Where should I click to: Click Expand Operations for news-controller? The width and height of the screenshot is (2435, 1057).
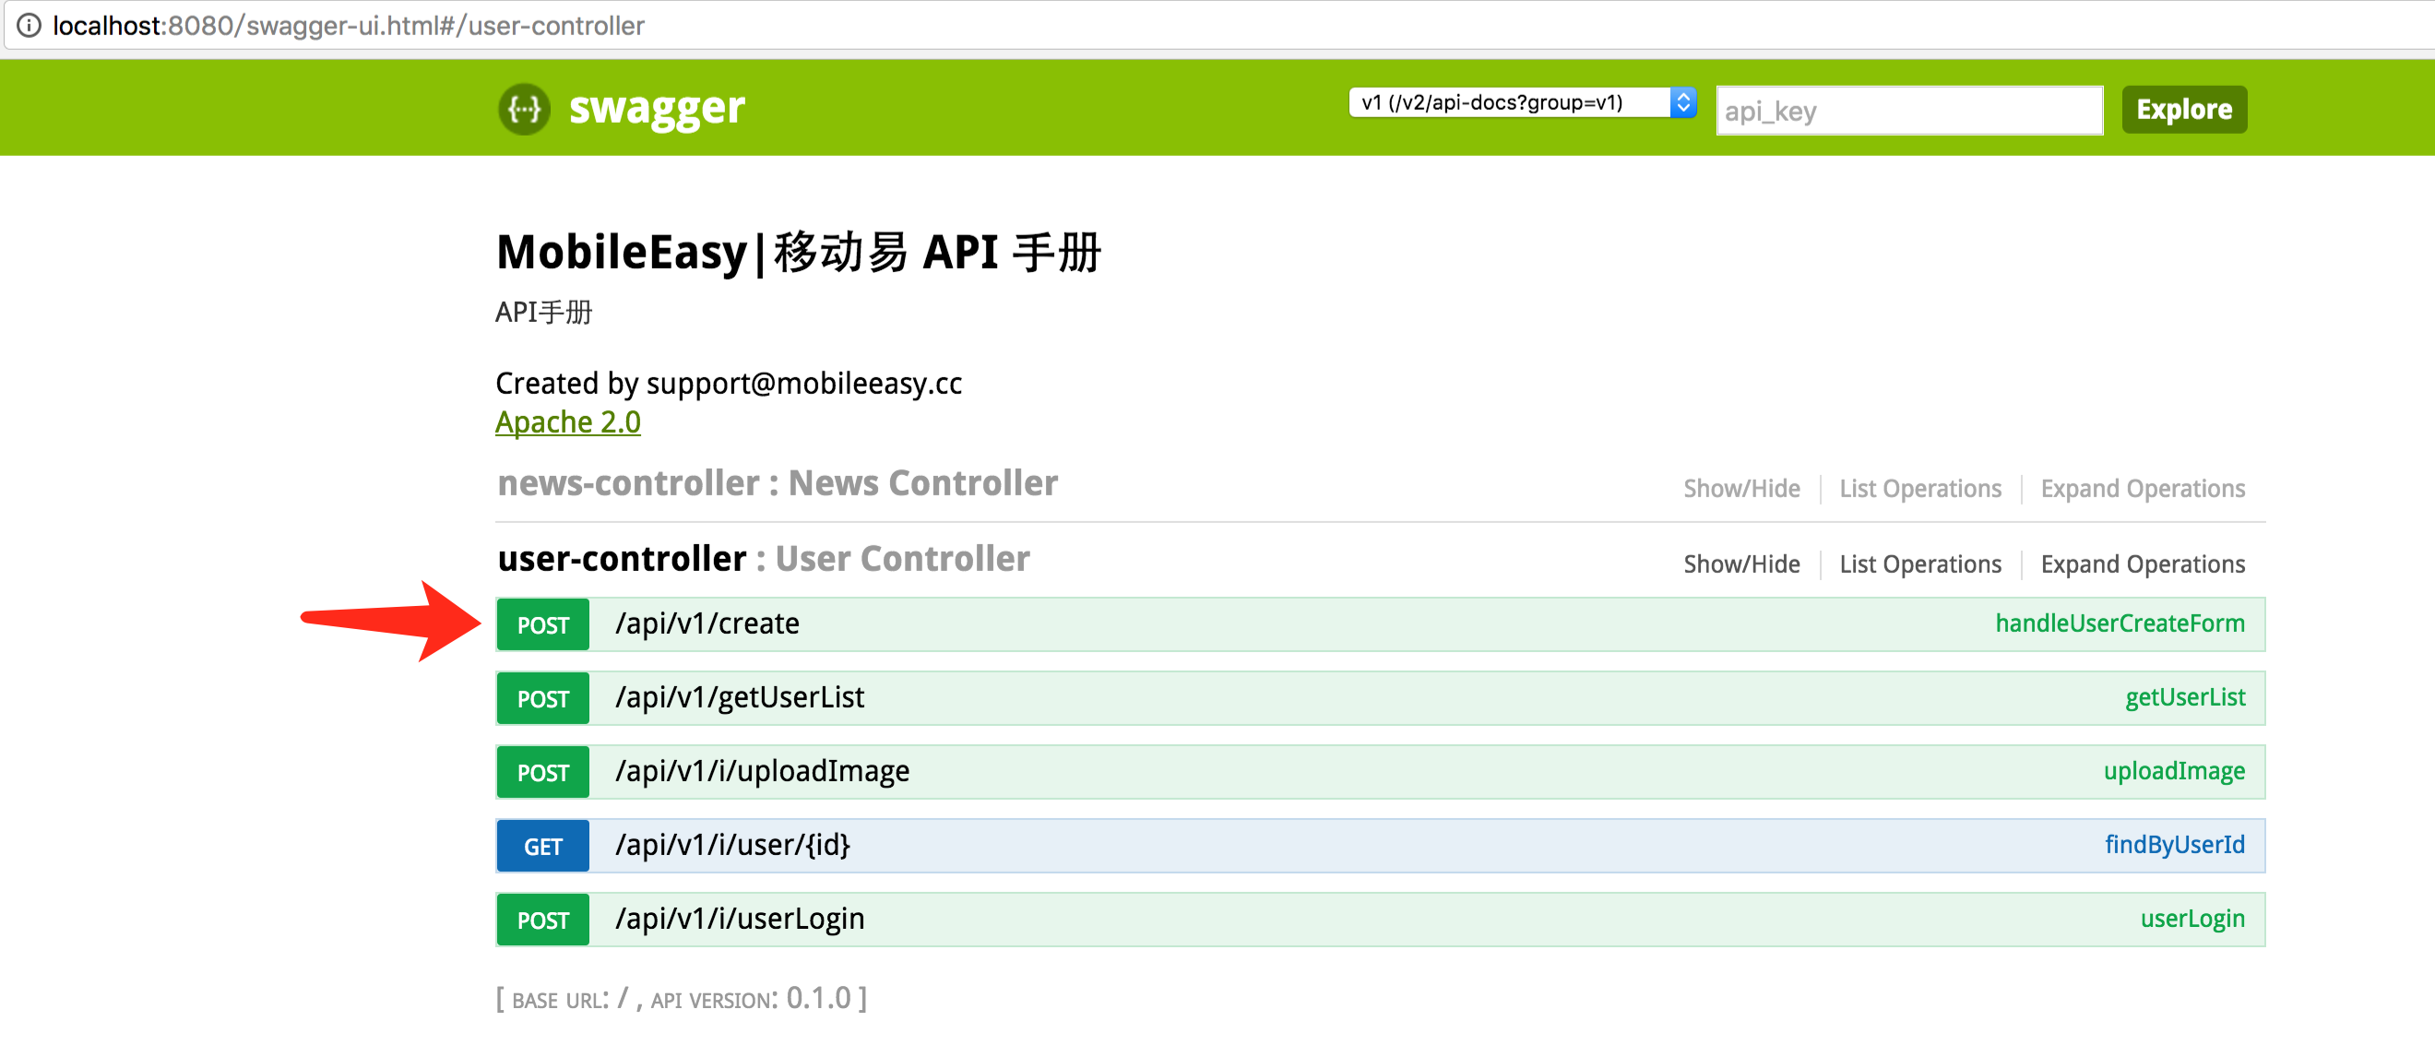pos(2142,489)
